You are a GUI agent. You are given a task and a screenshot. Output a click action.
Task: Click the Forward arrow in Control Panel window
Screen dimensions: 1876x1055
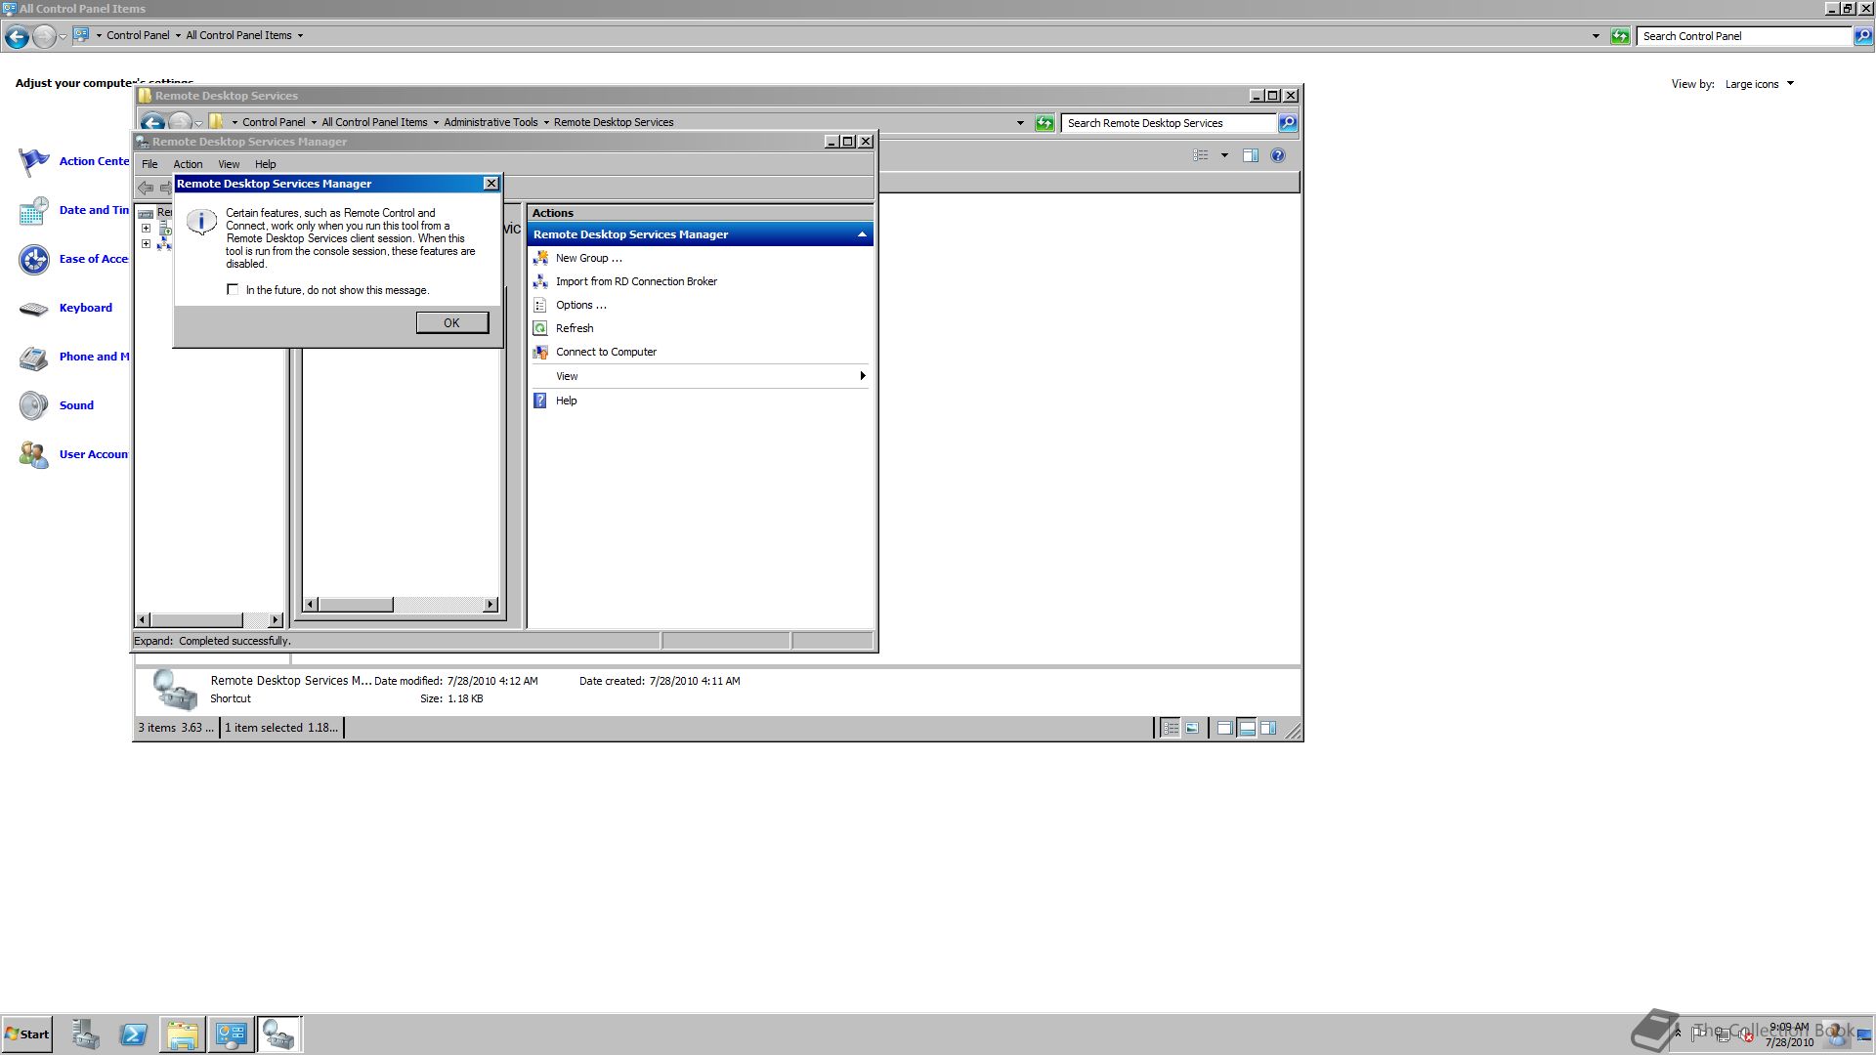[44, 37]
